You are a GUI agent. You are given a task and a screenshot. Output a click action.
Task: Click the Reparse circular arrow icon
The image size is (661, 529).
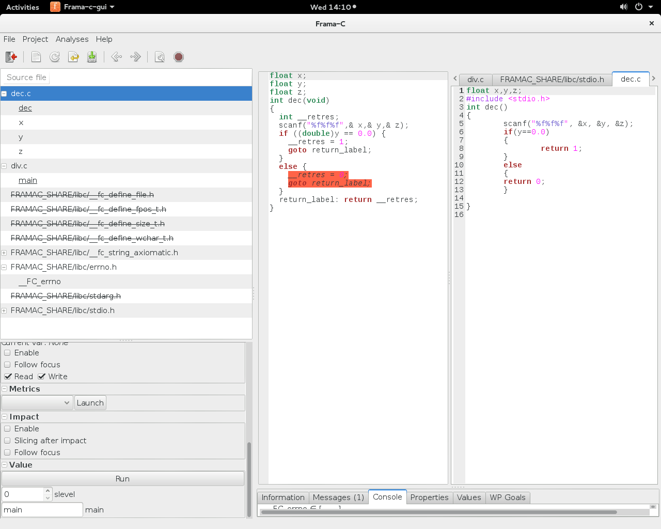click(x=55, y=57)
